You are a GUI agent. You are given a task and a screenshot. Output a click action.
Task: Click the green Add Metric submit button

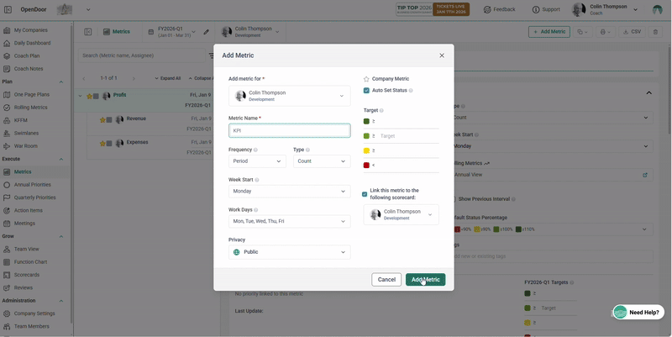(x=425, y=280)
